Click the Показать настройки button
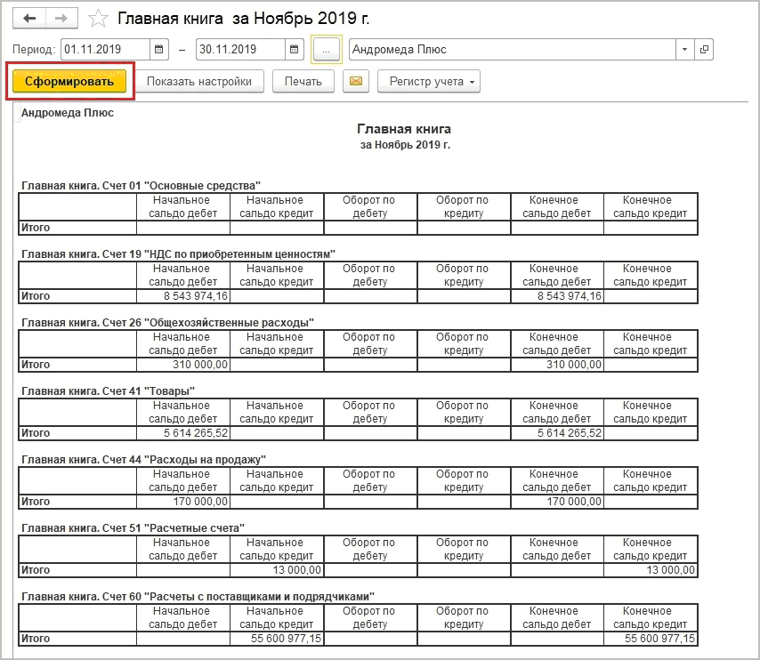 199,82
